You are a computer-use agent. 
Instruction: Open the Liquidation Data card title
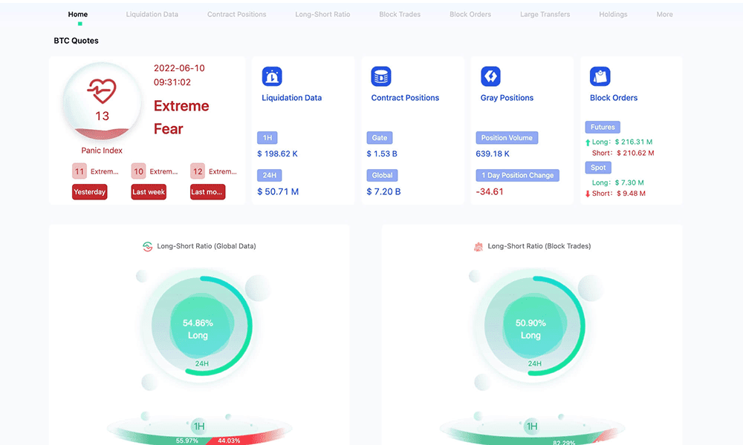[x=292, y=98]
